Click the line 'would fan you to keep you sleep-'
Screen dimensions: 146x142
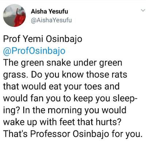click(69, 98)
